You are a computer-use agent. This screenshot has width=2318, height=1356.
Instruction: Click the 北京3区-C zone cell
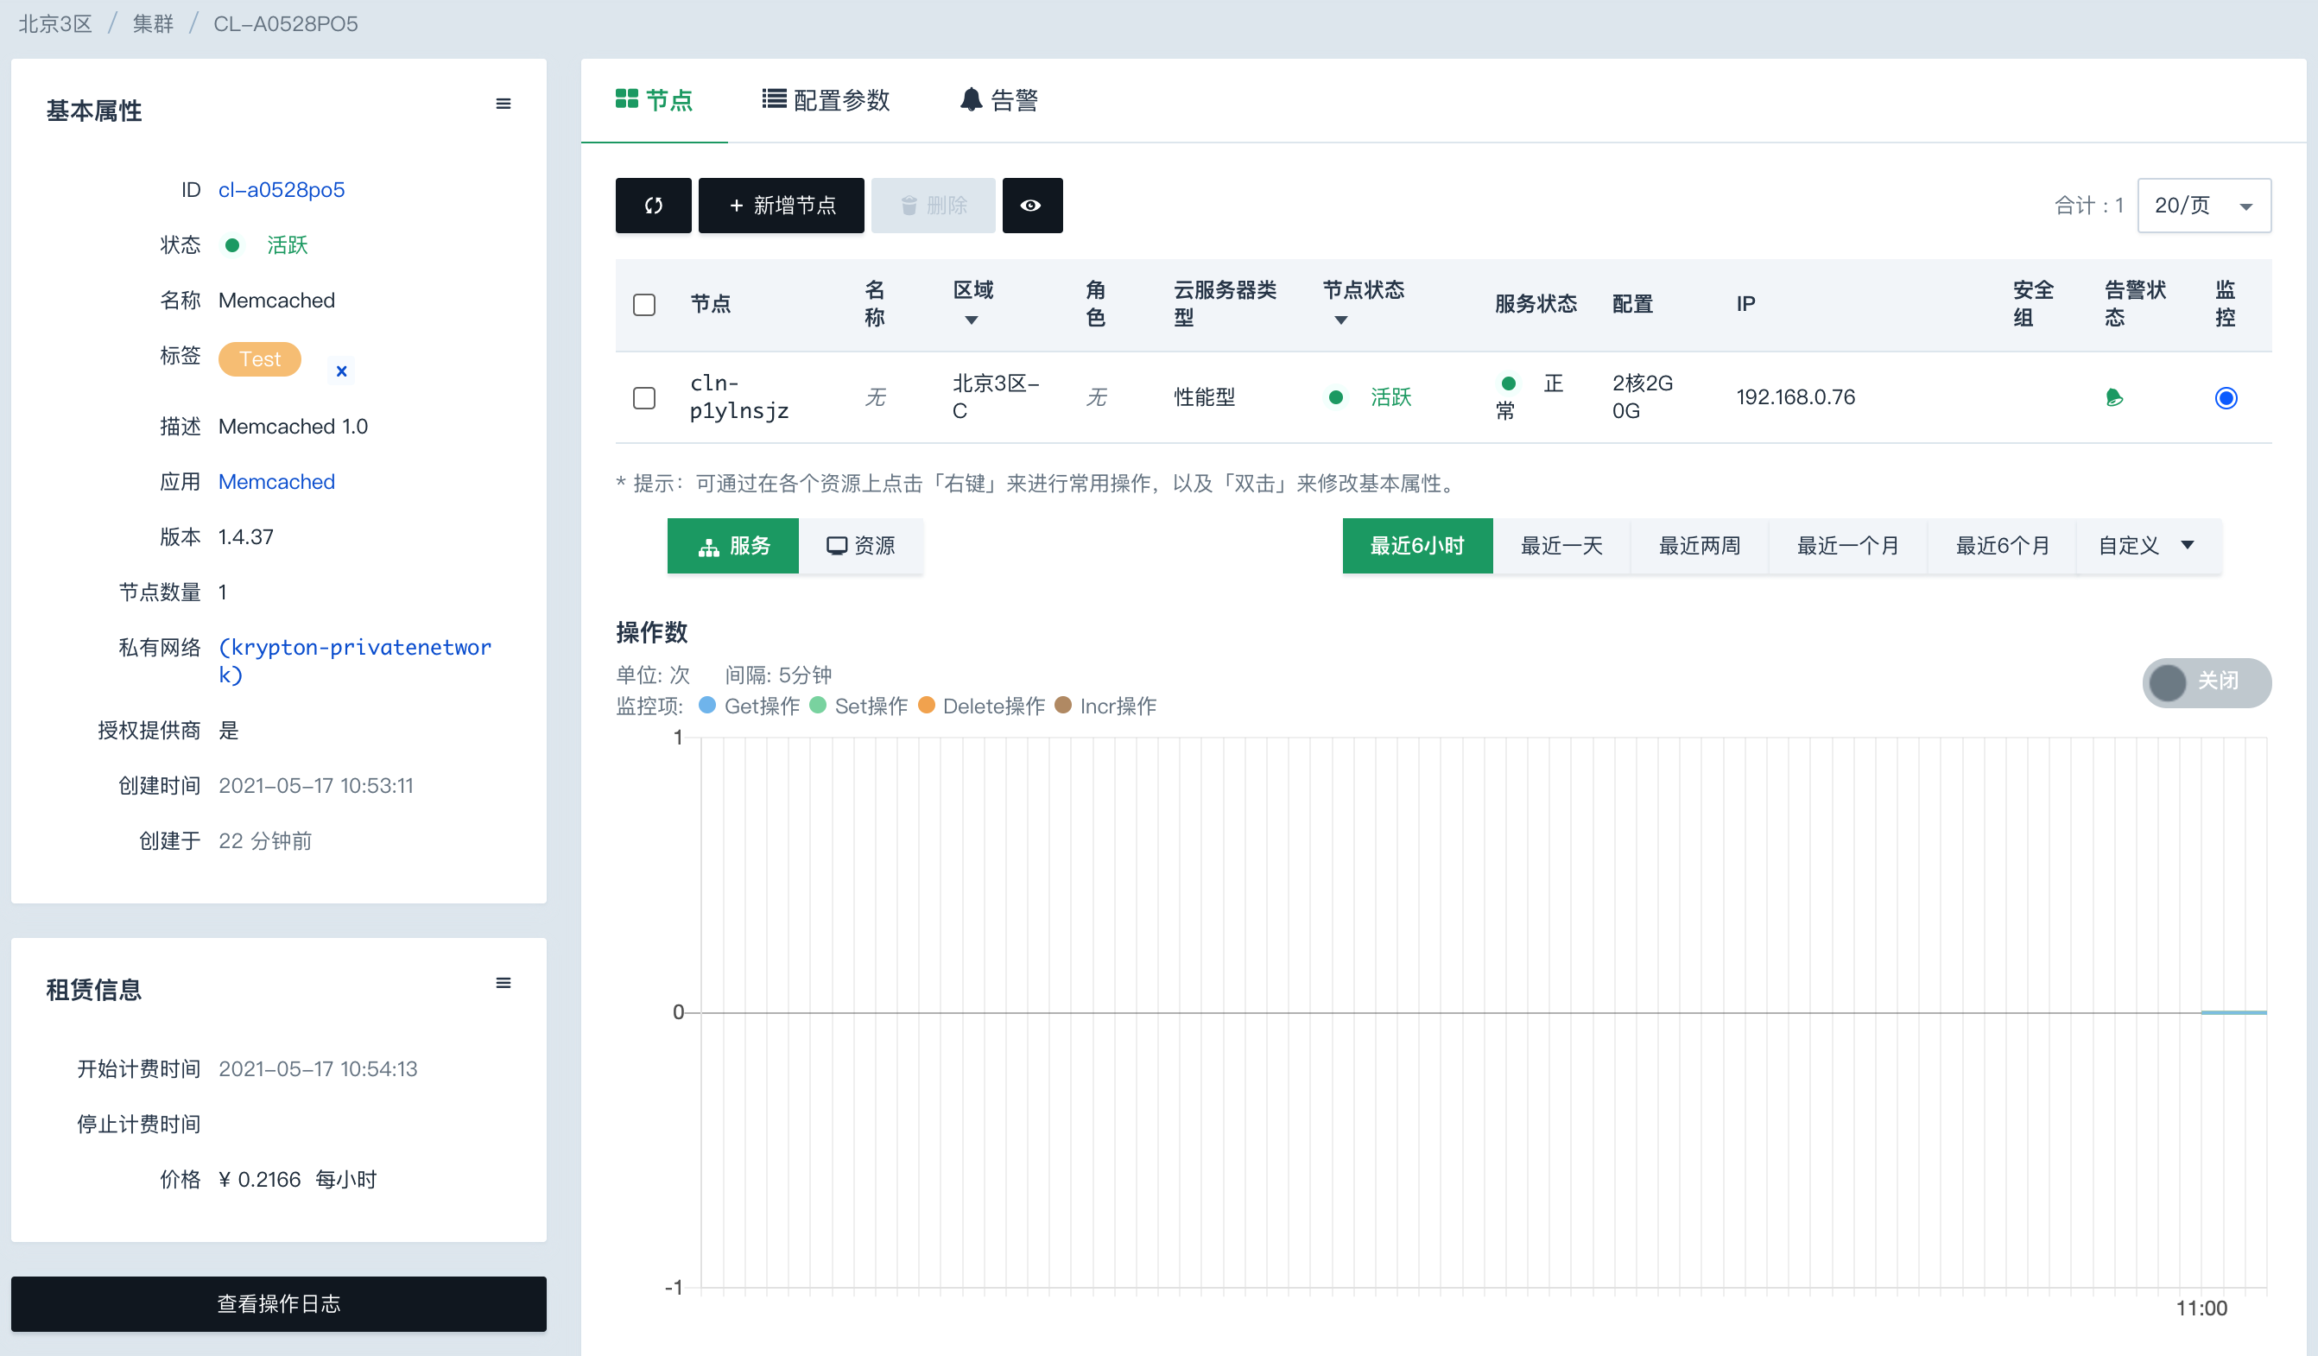click(996, 397)
